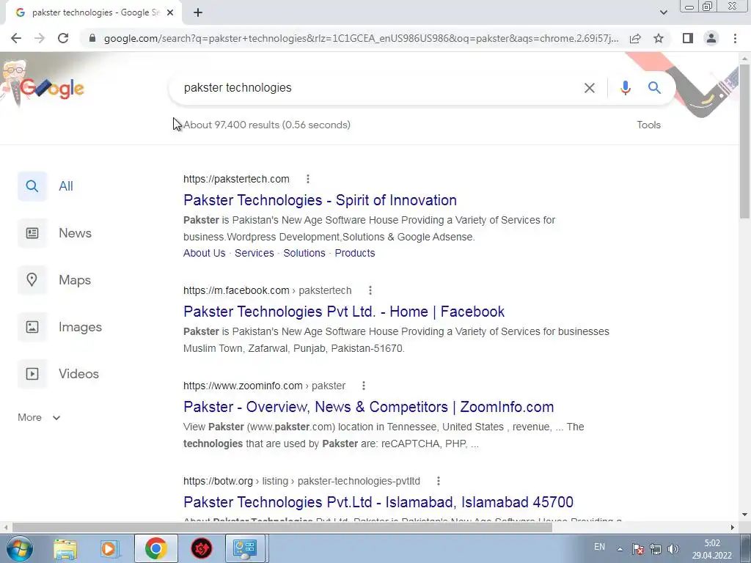
Task: Bookmark this page with the star icon
Action: [659, 38]
